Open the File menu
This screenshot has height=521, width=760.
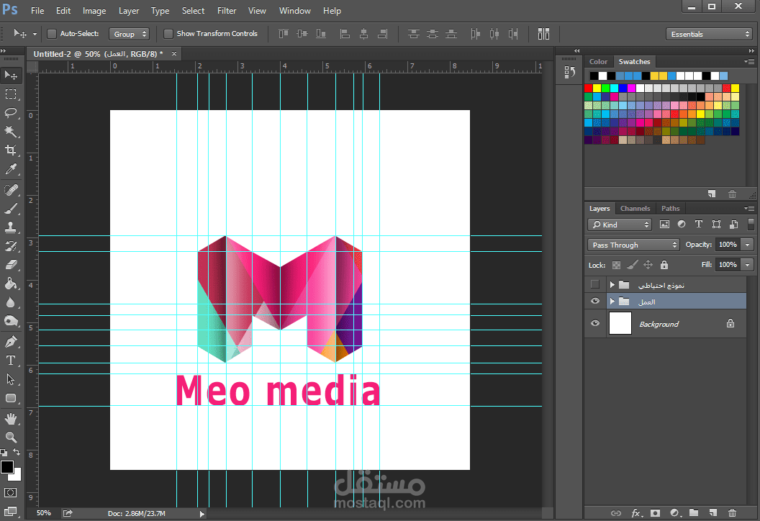(37, 11)
